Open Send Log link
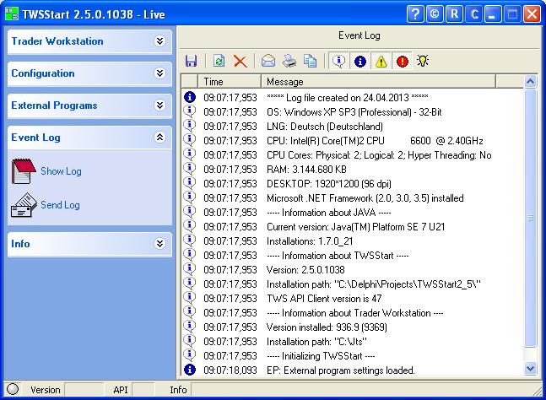 (60, 205)
